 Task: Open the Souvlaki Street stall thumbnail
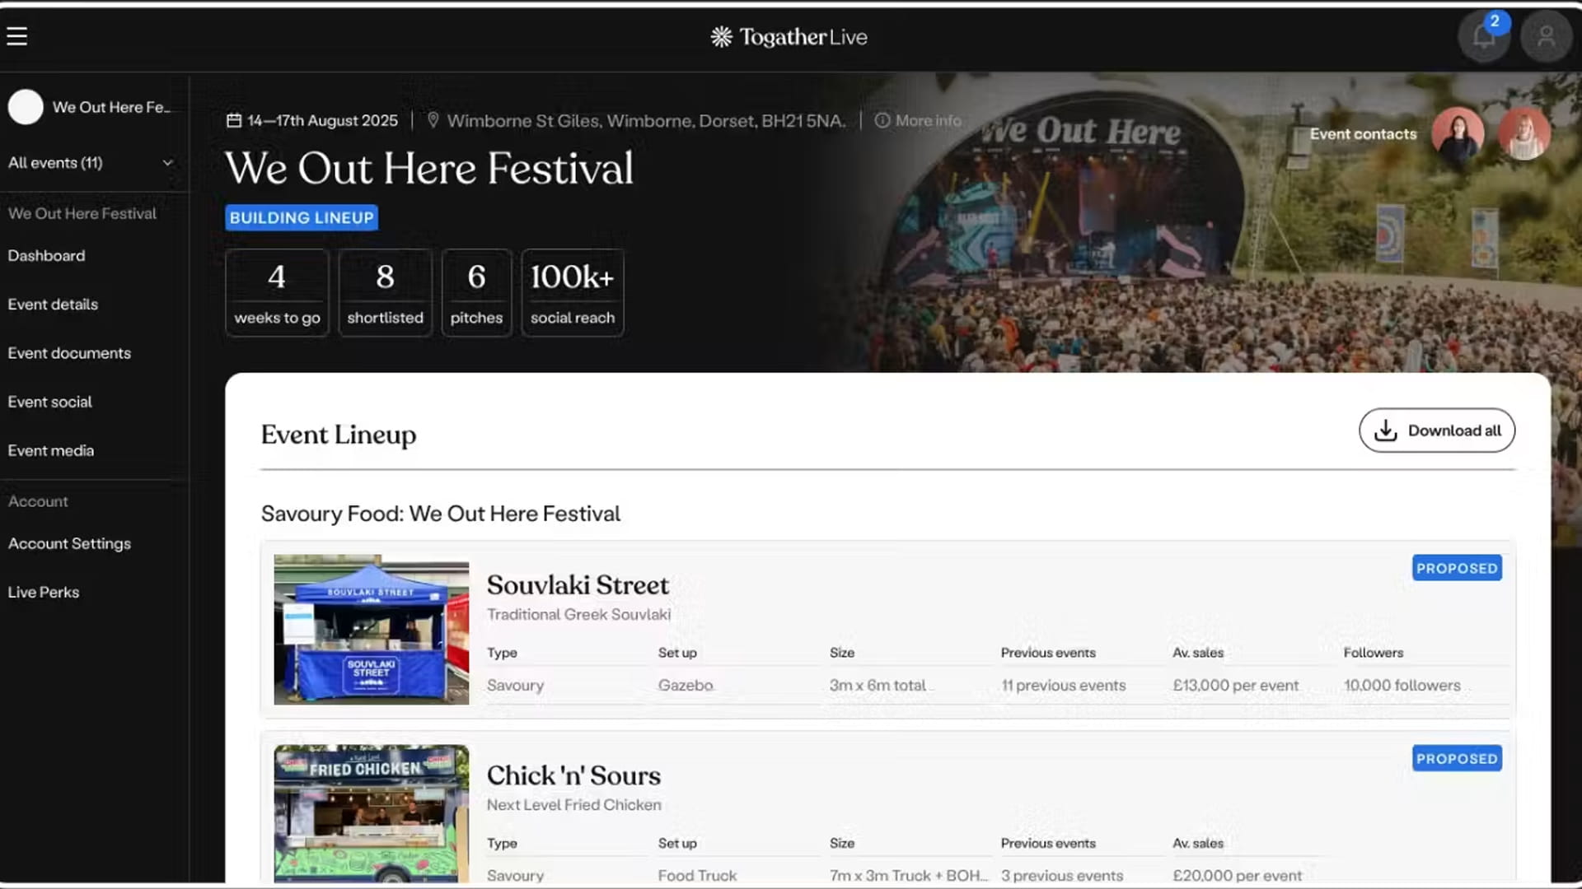click(372, 630)
